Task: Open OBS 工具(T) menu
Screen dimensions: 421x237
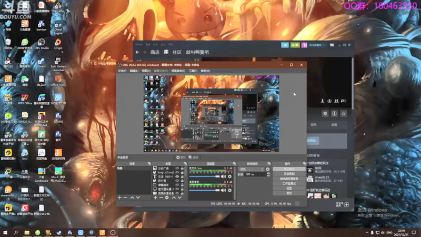Action: click(x=193, y=71)
